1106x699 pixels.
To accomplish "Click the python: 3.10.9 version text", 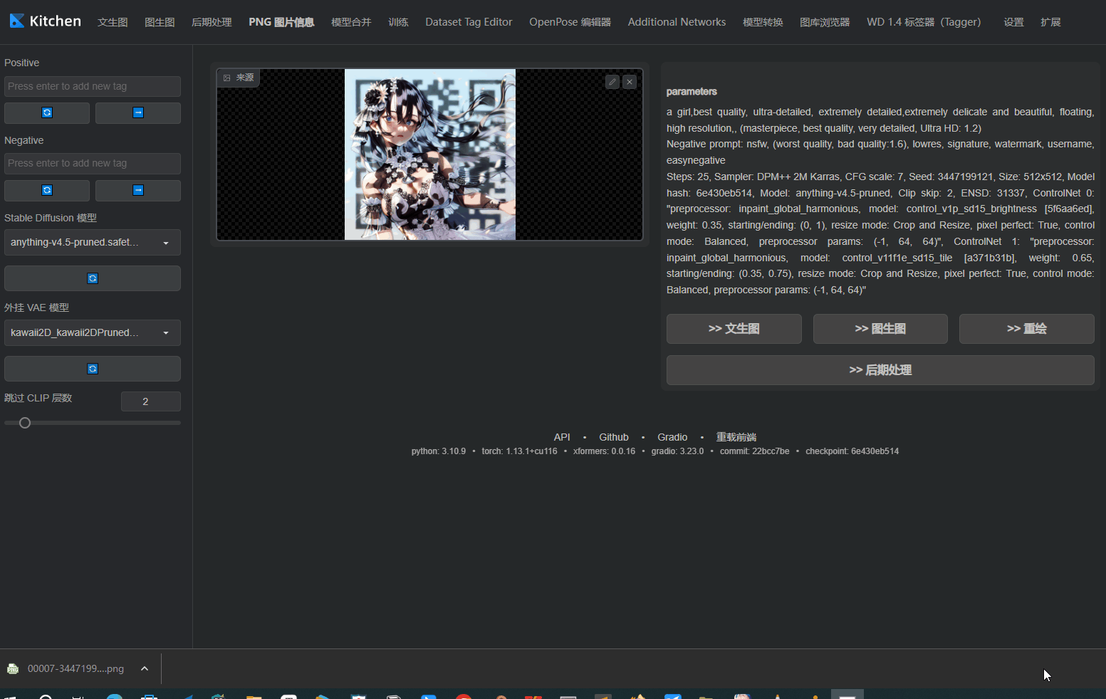I will point(439,451).
